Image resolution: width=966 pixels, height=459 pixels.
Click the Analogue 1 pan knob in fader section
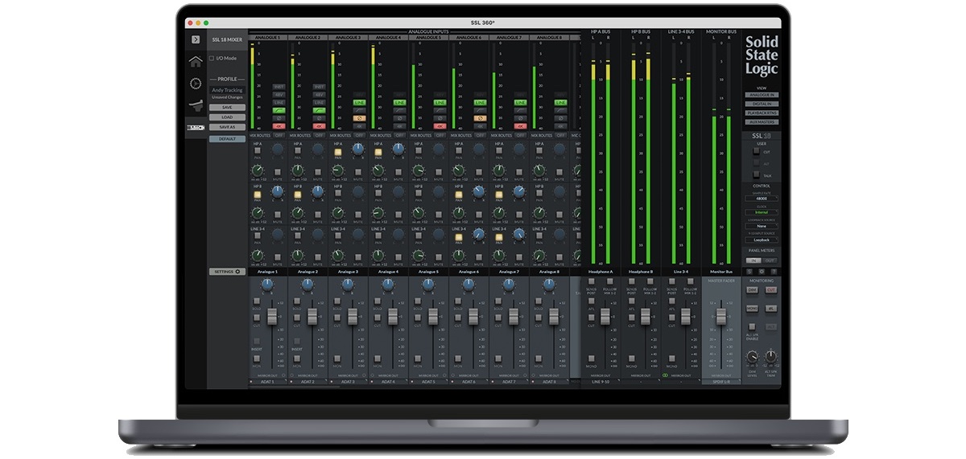(267, 283)
